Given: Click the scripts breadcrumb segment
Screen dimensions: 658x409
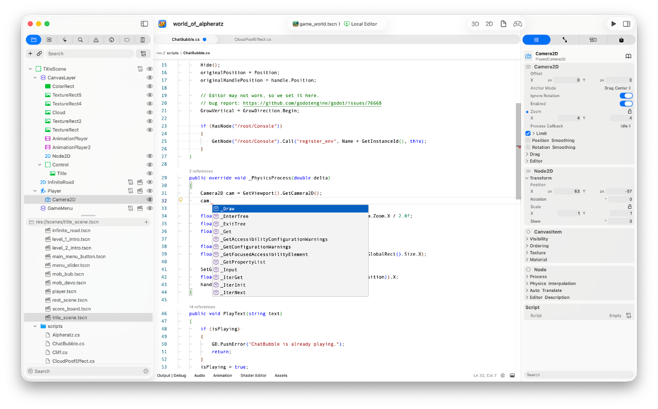Looking at the screenshot, I should click(x=172, y=53).
